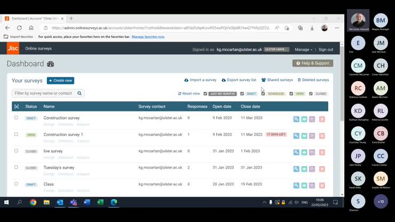Refresh the browser page
Image resolution: width=395 pixels, height=222 pixels.
point(19,28)
